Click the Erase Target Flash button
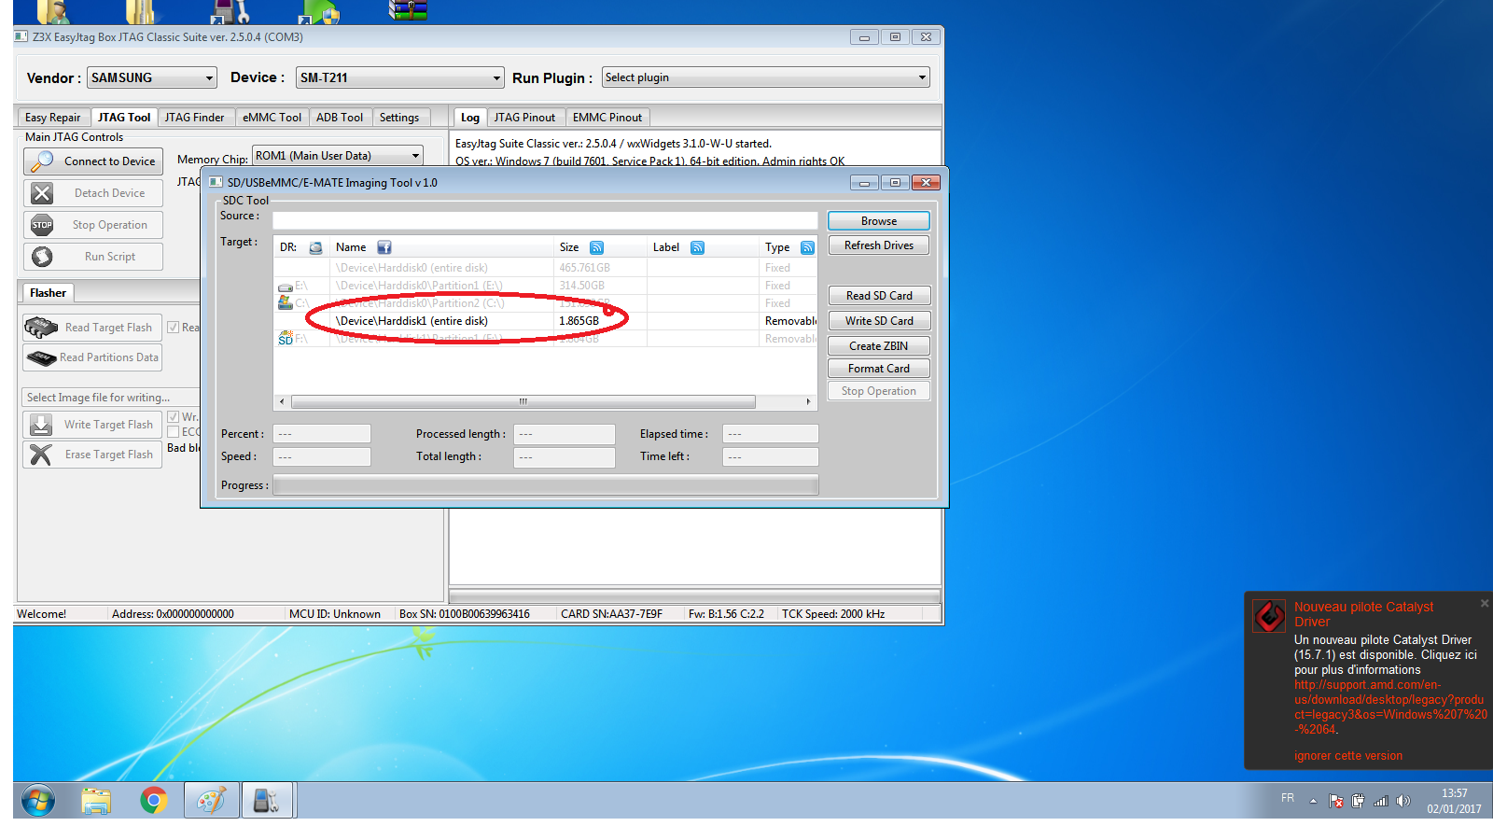This screenshot has width=1493, height=840. pyautogui.click(x=92, y=455)
